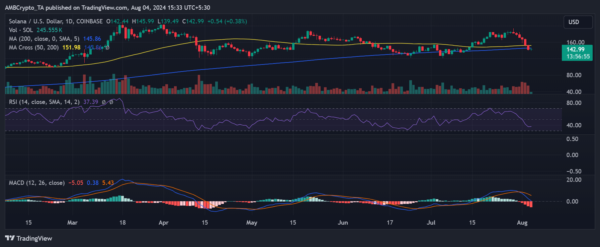Click the yellow 151.98 MA Cross value
Screen dimensions: 600x247
(71, 47)
